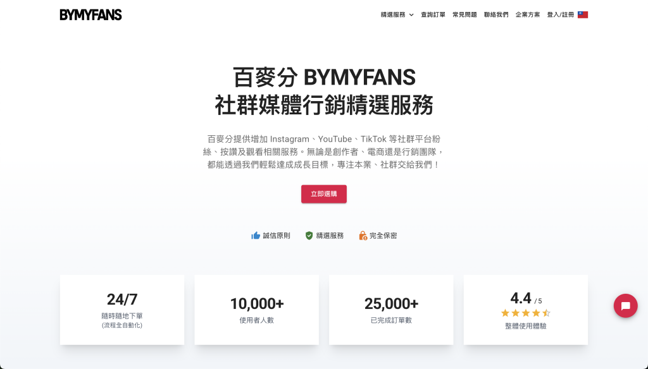Viewport: 648px width, 369px height.
Task: Click the 百麥分 BYMYFANS heading
Action: (325, 77)
